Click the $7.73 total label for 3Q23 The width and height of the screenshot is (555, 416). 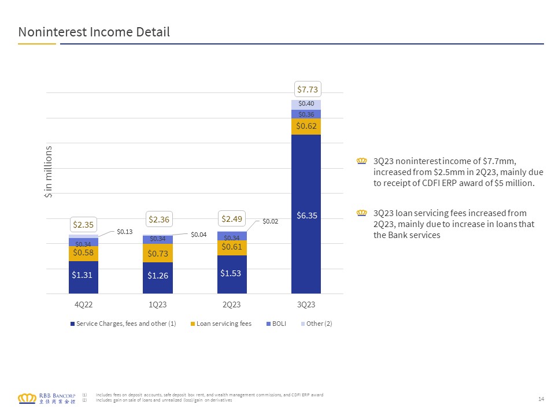coord(308,89)
